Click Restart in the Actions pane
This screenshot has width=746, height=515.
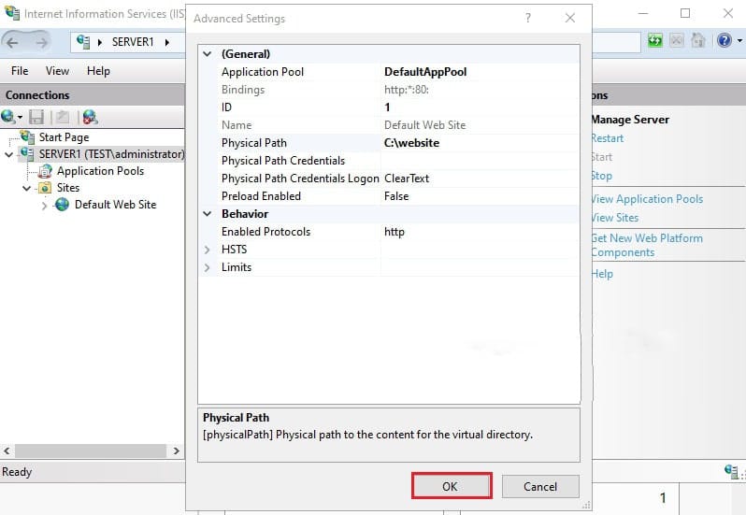pos(607,138)
